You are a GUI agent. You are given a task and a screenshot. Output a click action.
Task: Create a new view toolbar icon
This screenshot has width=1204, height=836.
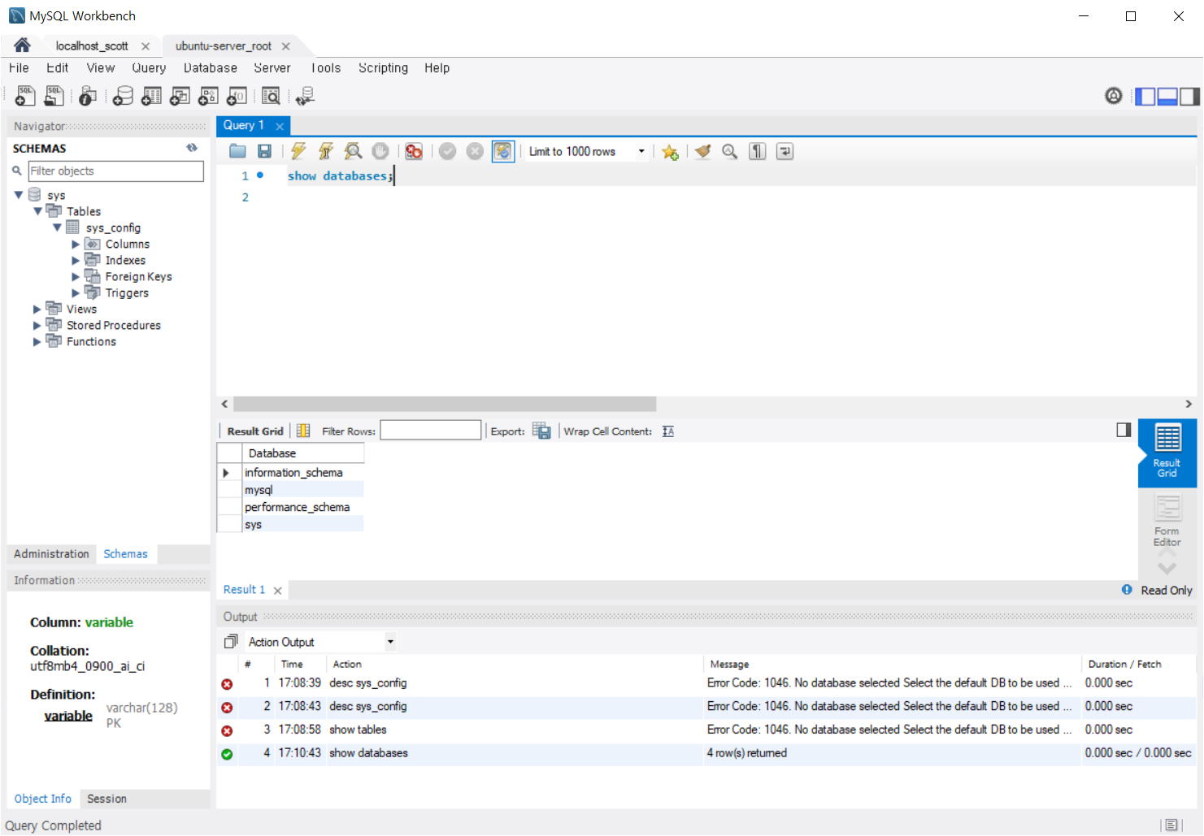(x=180, y=96)
